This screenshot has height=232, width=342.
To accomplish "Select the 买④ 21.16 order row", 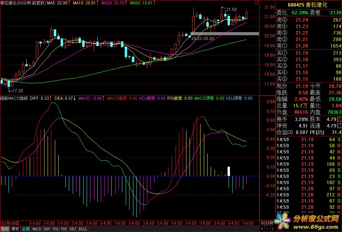I will (309, 72).
